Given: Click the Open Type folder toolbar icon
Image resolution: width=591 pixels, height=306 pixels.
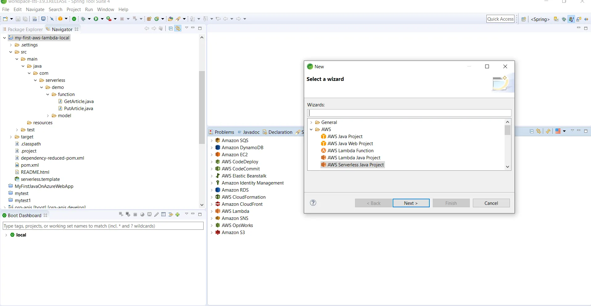Looking at the screenshot, I should [x=170, y=19].
